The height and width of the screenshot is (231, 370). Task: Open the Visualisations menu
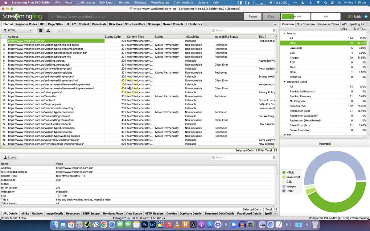pyautogui.click(x=160, y=2)
